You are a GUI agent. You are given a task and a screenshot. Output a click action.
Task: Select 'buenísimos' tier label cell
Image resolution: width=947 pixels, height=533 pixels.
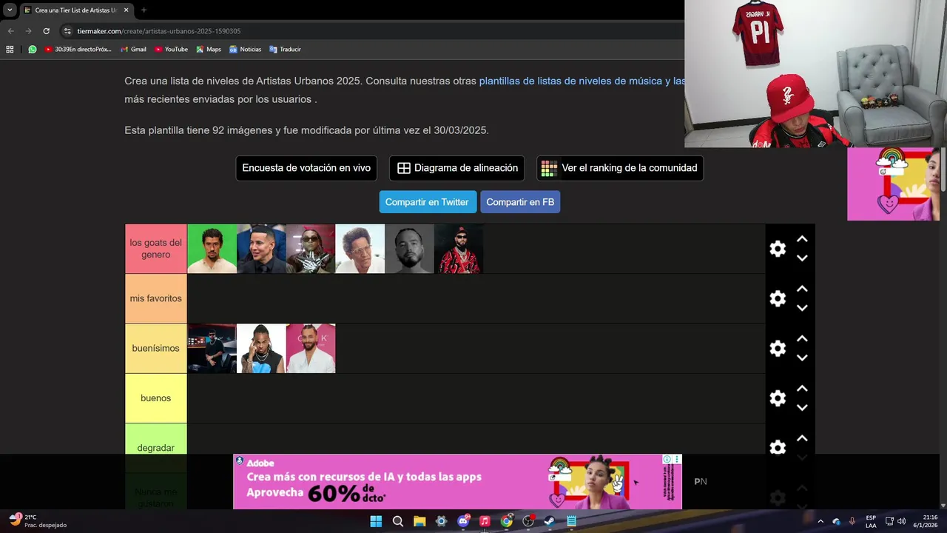click(x=155, y=348)
